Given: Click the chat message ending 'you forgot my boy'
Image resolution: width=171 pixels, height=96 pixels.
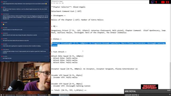Looking at the screenshot, I should pyautogui.click(x=25, y=57).
